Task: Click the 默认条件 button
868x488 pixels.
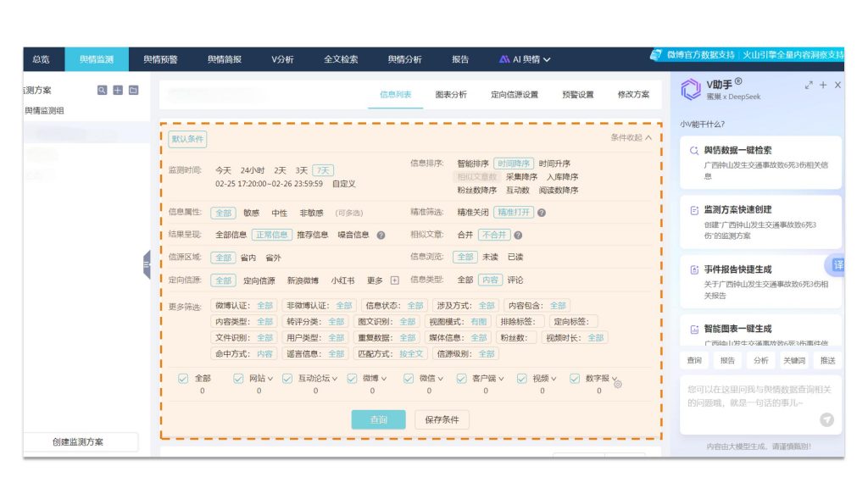Action: (x=187, y=139)
